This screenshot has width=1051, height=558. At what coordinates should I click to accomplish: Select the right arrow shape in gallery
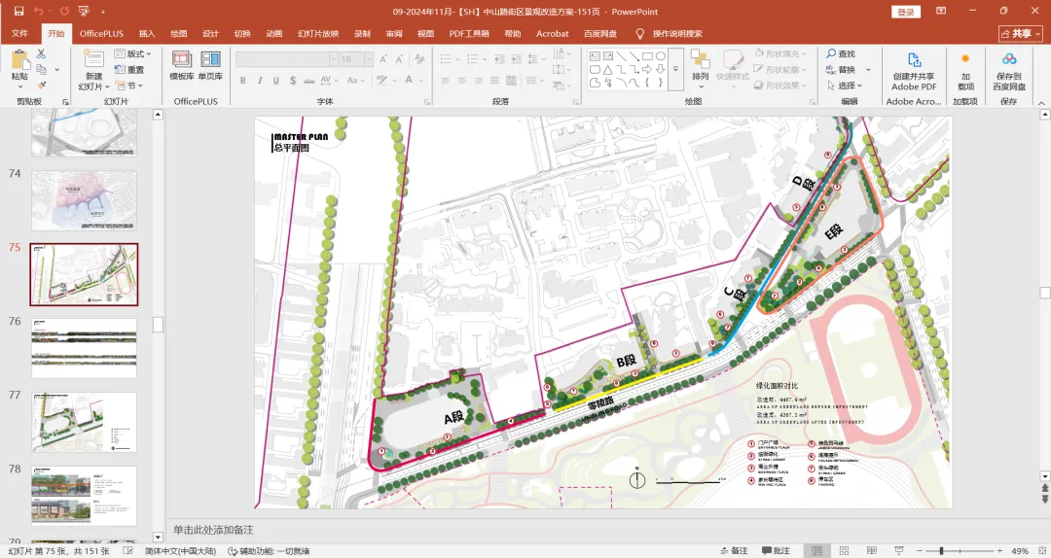(x=647, y=70)
